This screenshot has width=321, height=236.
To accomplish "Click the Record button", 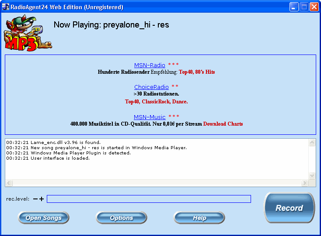I will [x=289, y=208].
